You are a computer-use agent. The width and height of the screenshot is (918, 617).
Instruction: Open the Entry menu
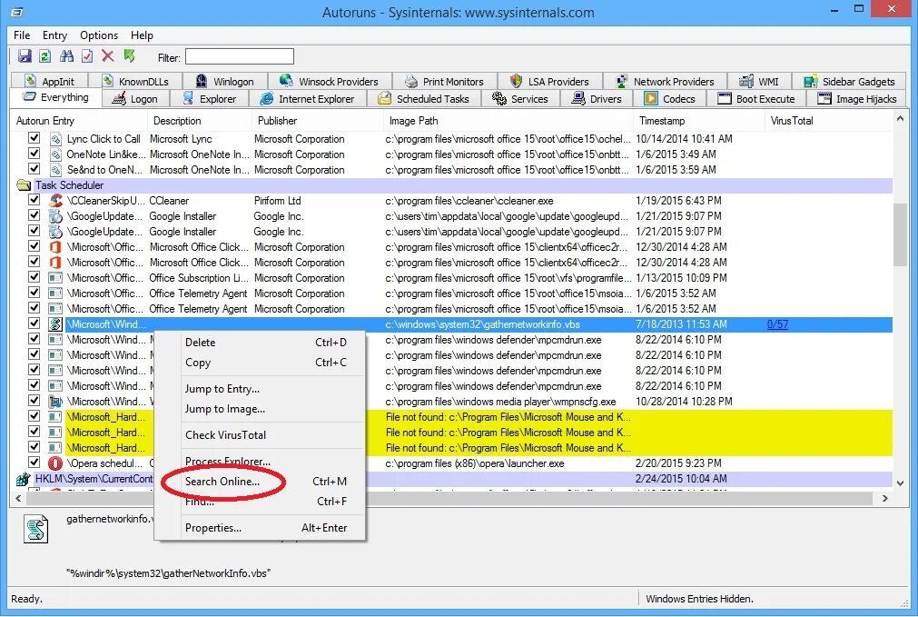pyautogui.click(x=54, y=35)
